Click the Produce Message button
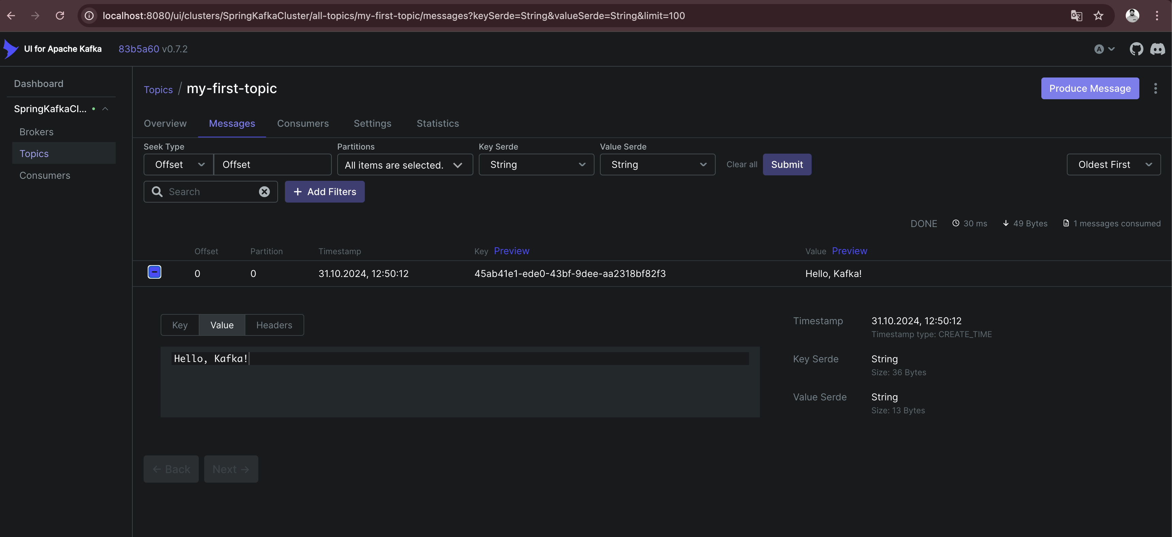The height and width of the screenshot is (537, 1172). click(x=1090, y=89)
